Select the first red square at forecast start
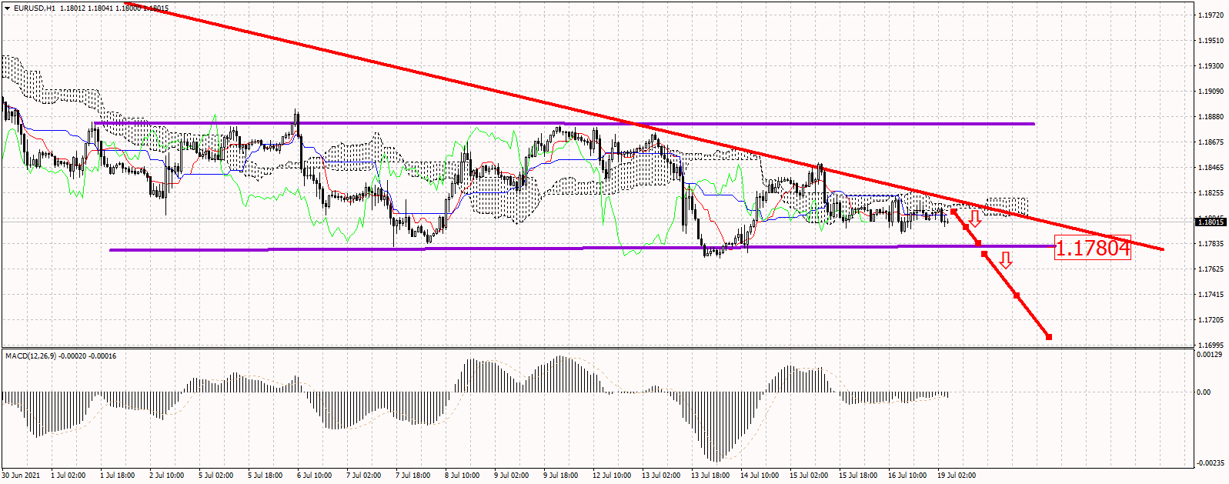Viewport: 1229px width, 484px height. tap(953, 211)
